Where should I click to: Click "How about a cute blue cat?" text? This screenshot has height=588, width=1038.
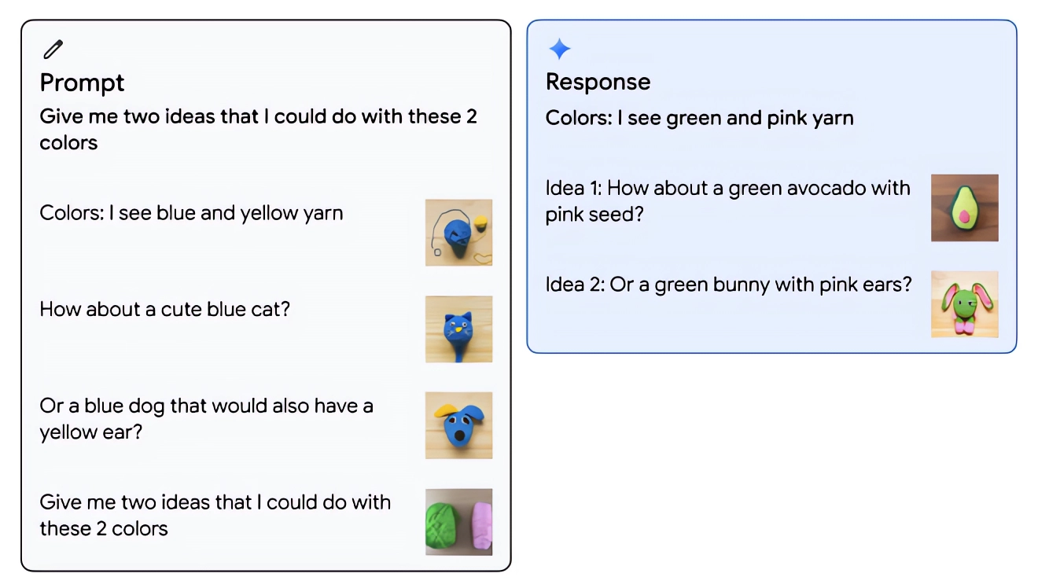pos(164,309)
